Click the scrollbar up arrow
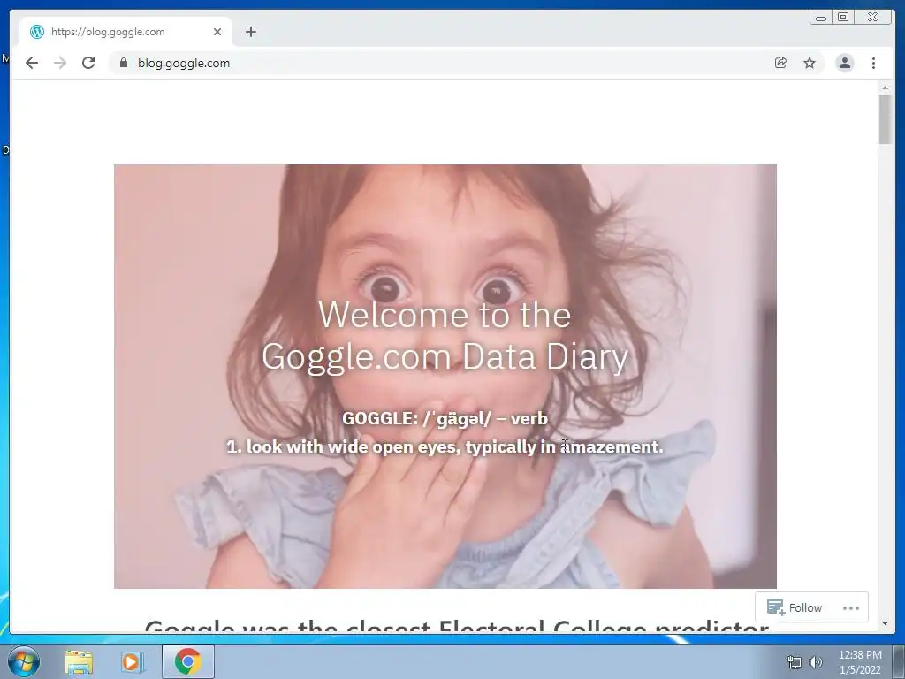Image resolution: width=905 pixels, height=679 pixels. (x=885, y=88)
